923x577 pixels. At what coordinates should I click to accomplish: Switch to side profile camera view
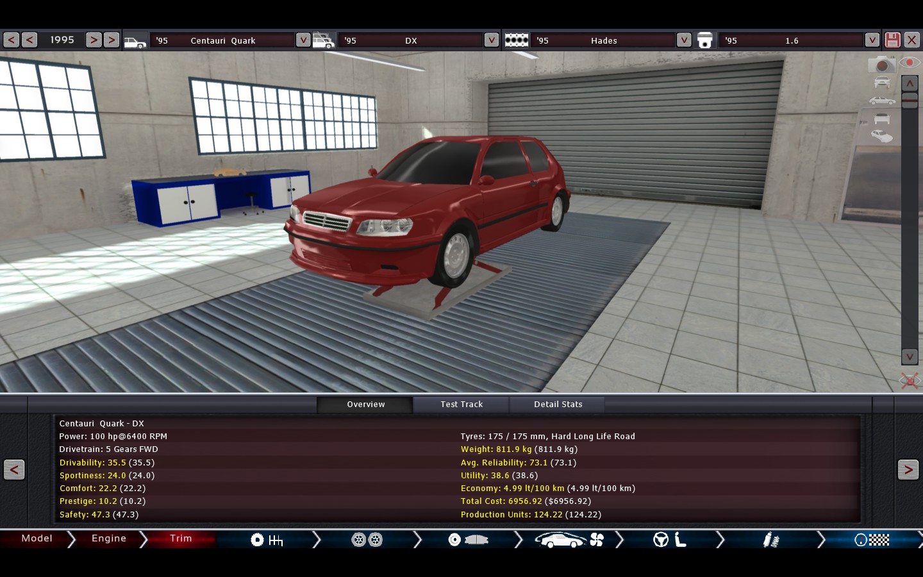tap(882, 101)
